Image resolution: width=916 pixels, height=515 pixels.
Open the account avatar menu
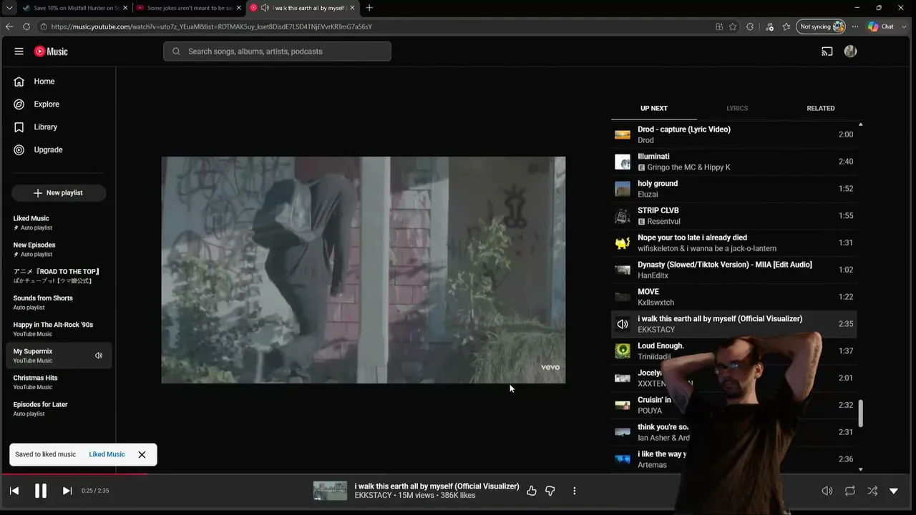[x=850, y=51]
